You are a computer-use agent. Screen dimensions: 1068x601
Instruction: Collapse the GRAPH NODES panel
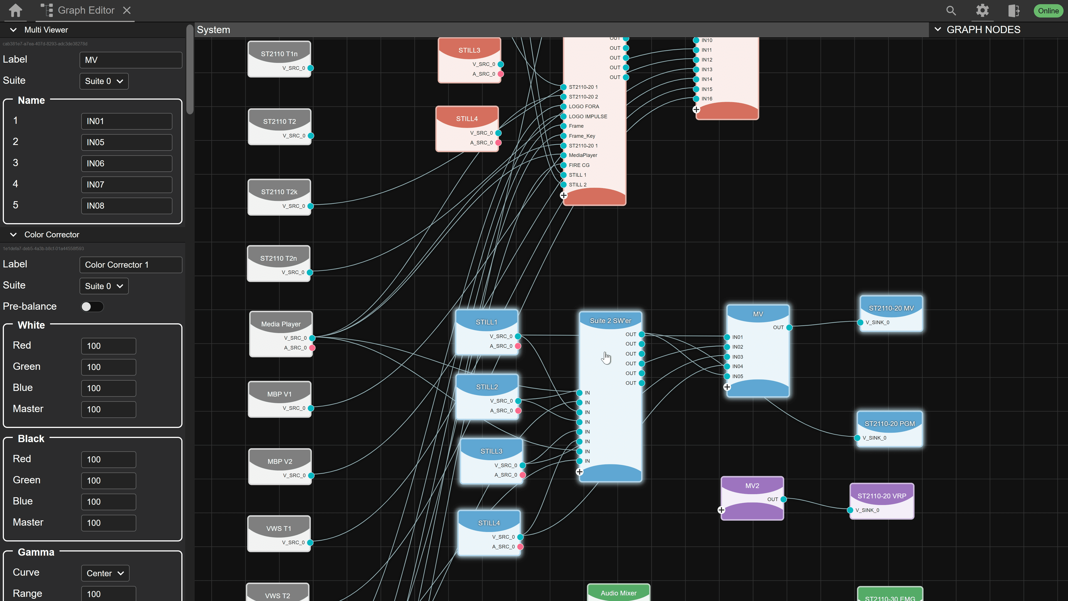[x=938, y=29]
